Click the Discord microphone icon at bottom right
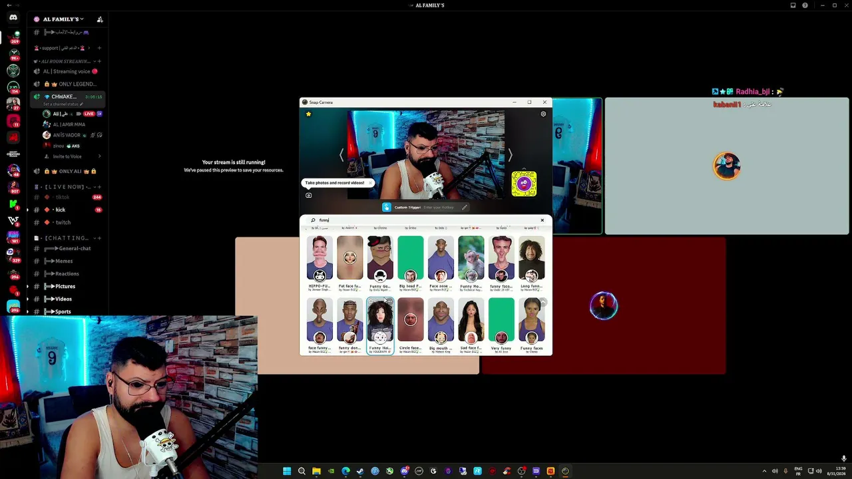Viewport: 852px width, 479px height. (x=843, y=458)
